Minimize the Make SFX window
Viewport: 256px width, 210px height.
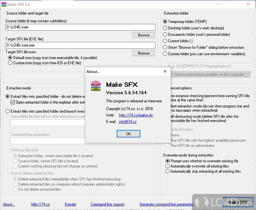tap(218, 4)
